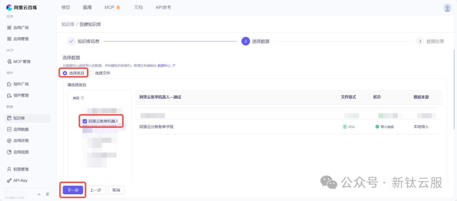Click the 阿里云分账账单字段 file row
The height and width of the screenshot is (201, 457).
pyautogui.click(x=289, y=127)
